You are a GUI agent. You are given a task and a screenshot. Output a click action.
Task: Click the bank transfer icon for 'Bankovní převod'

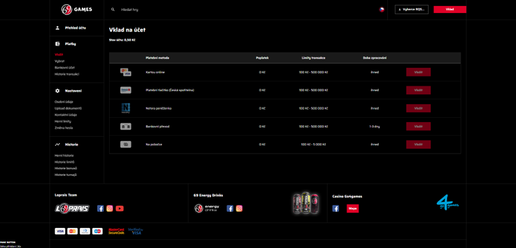click(126, 126)
